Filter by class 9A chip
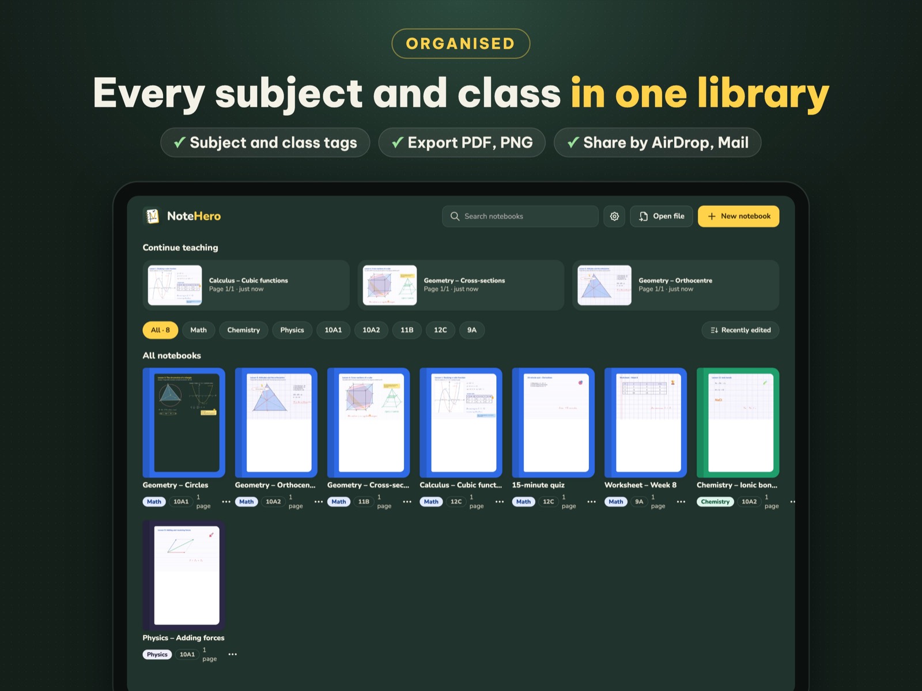922x691 pixels. 472,330
